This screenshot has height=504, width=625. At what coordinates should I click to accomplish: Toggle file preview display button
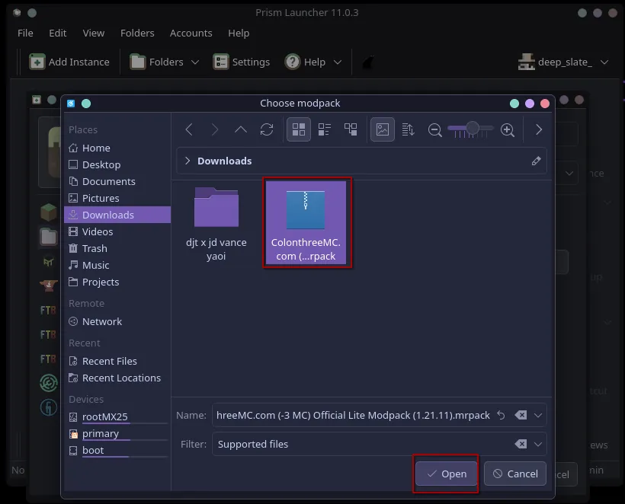click(383, 129)
